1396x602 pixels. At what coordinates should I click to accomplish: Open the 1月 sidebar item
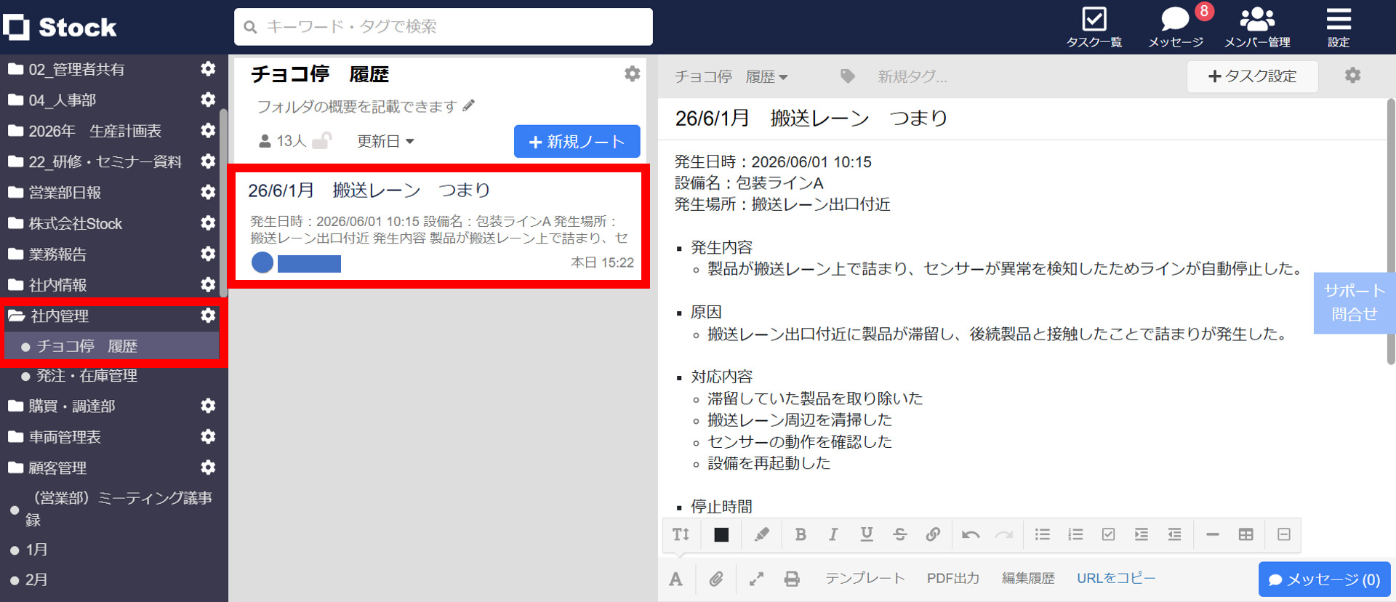coord(36,550)
